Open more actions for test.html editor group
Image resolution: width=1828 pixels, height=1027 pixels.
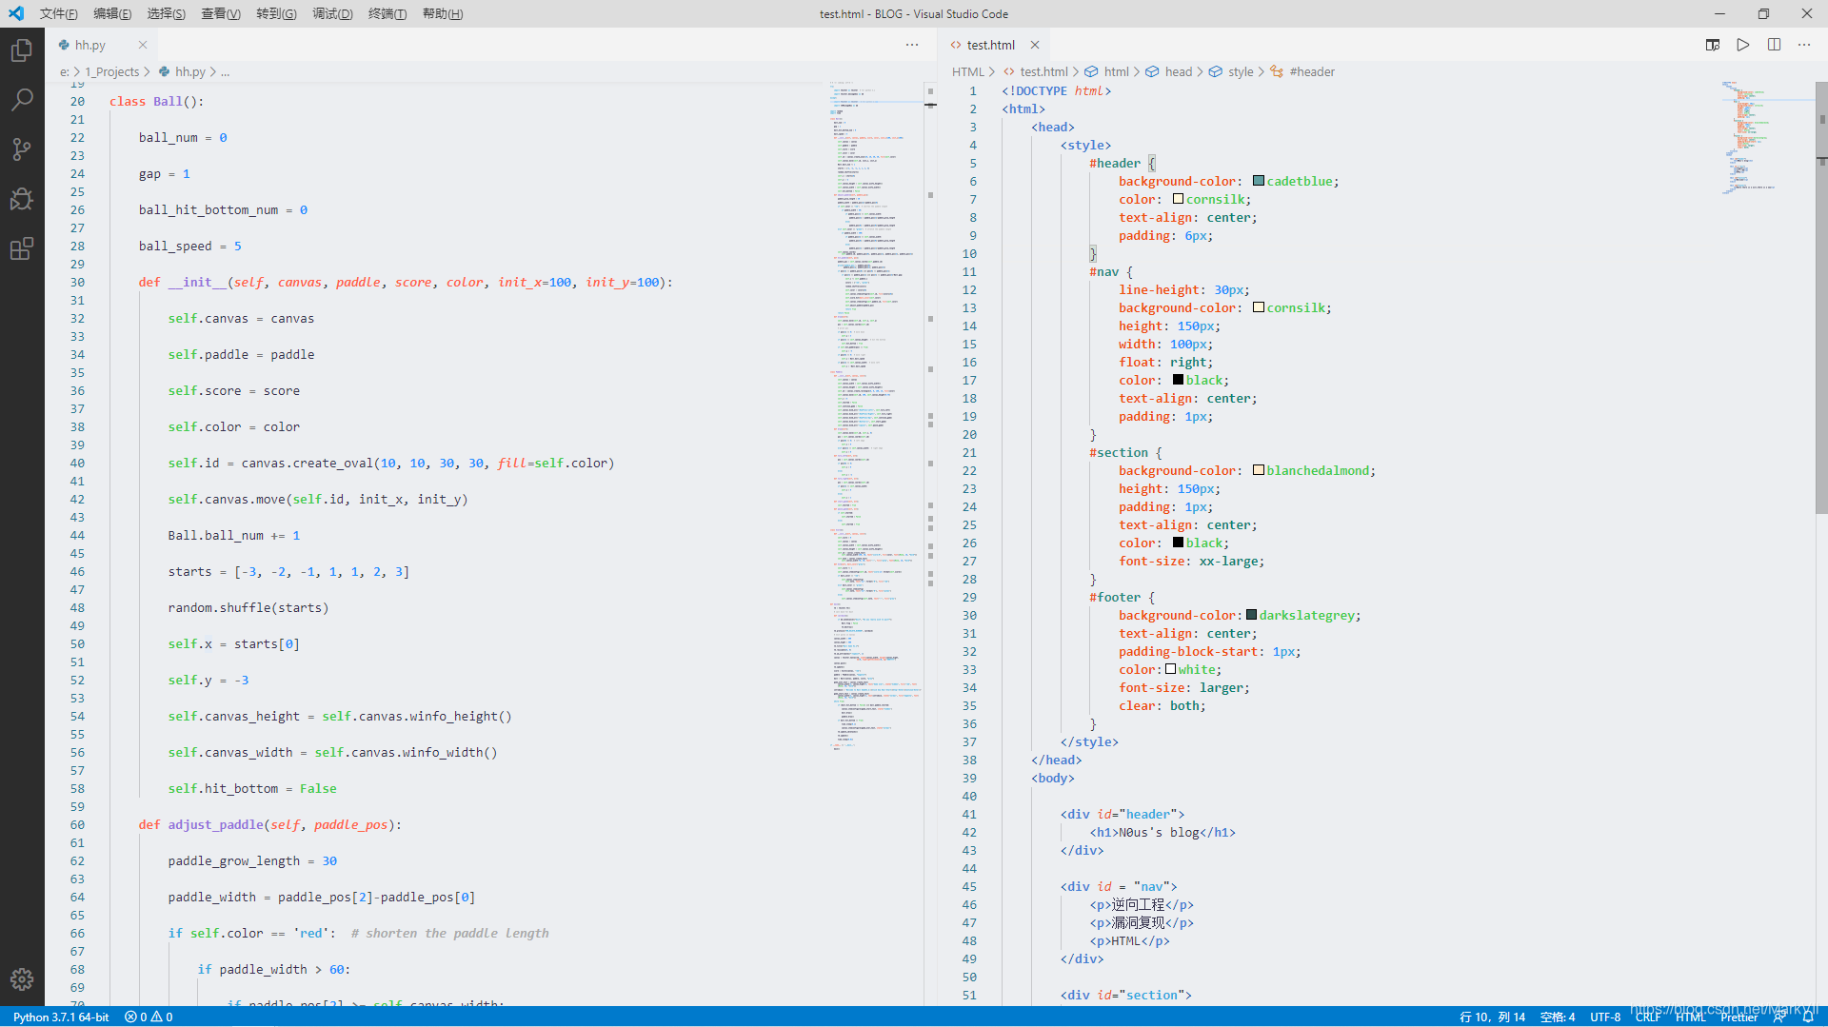click(x=1804, y=45)
